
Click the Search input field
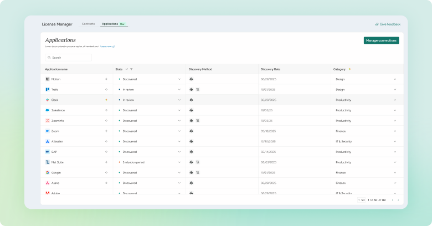[68, 58]
